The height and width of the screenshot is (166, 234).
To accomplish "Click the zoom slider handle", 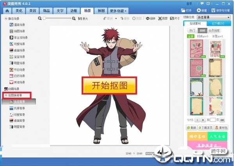I will point(44,18).
